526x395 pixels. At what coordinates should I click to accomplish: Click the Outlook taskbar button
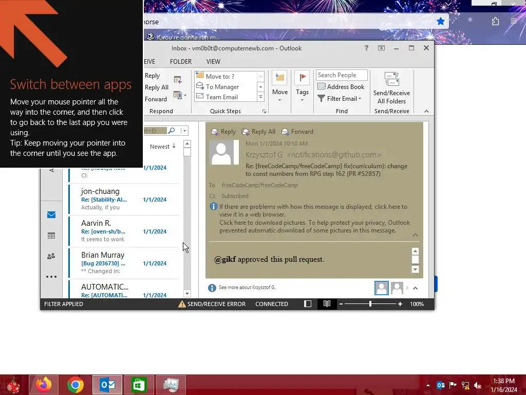coord(107,385)
